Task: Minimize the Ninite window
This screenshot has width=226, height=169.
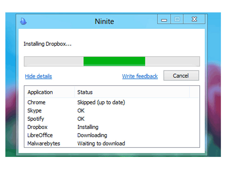Action: [164, 19]
